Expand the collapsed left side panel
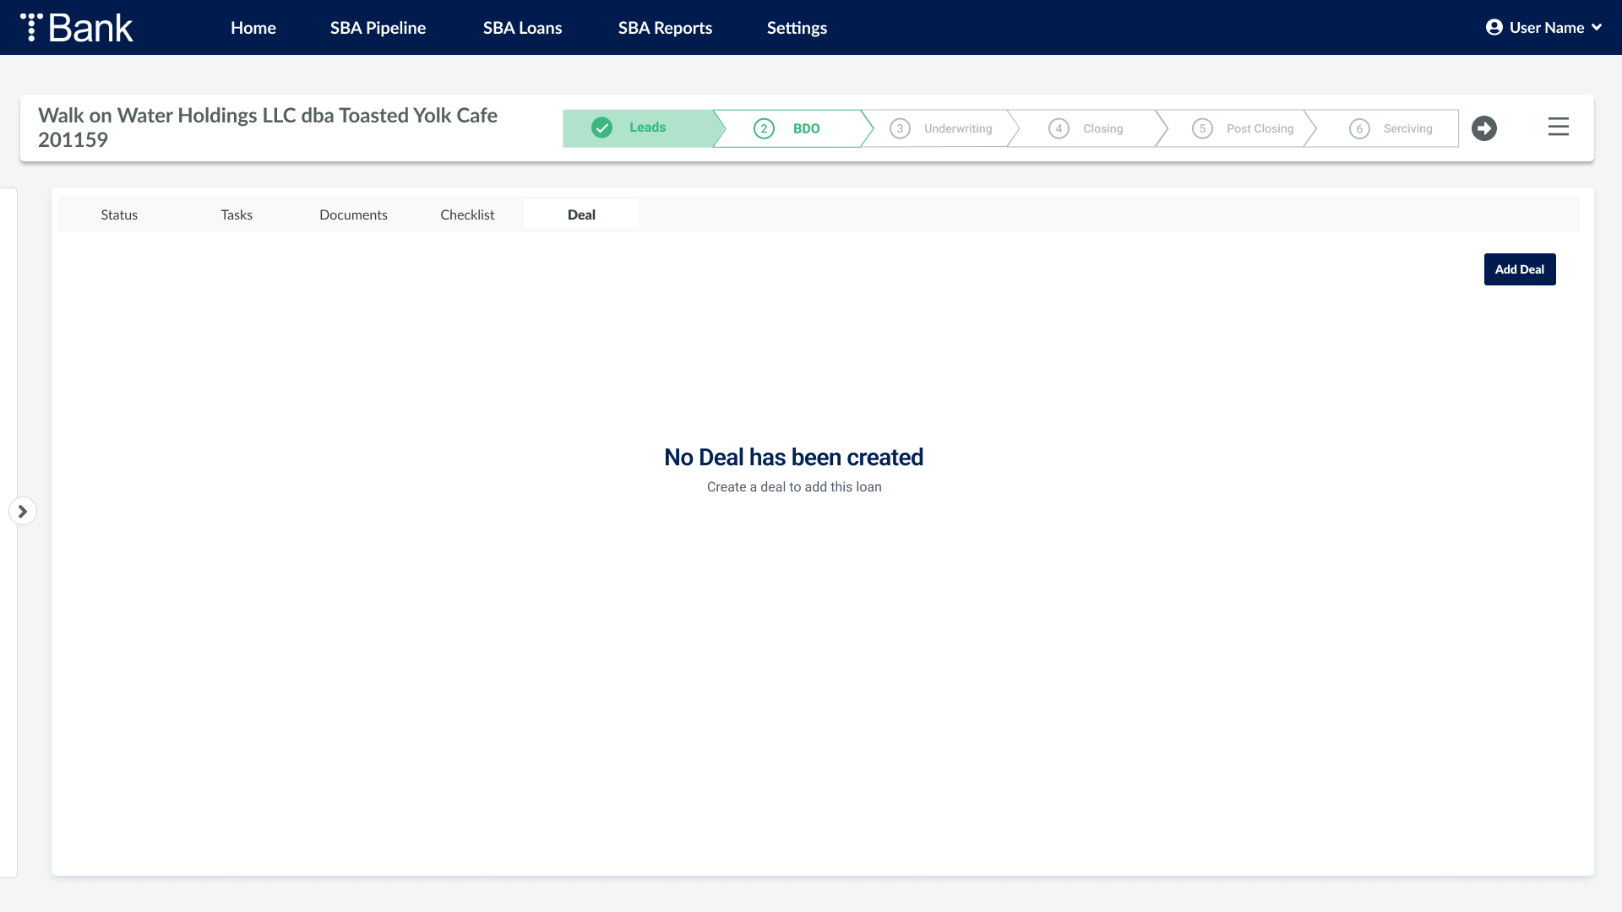Image resolution: width=1622 pixels, height=912 pixels. click(23, 511)
